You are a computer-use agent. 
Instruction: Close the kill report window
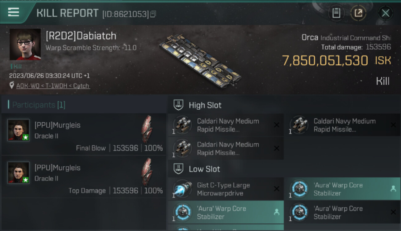pos(386,13)
